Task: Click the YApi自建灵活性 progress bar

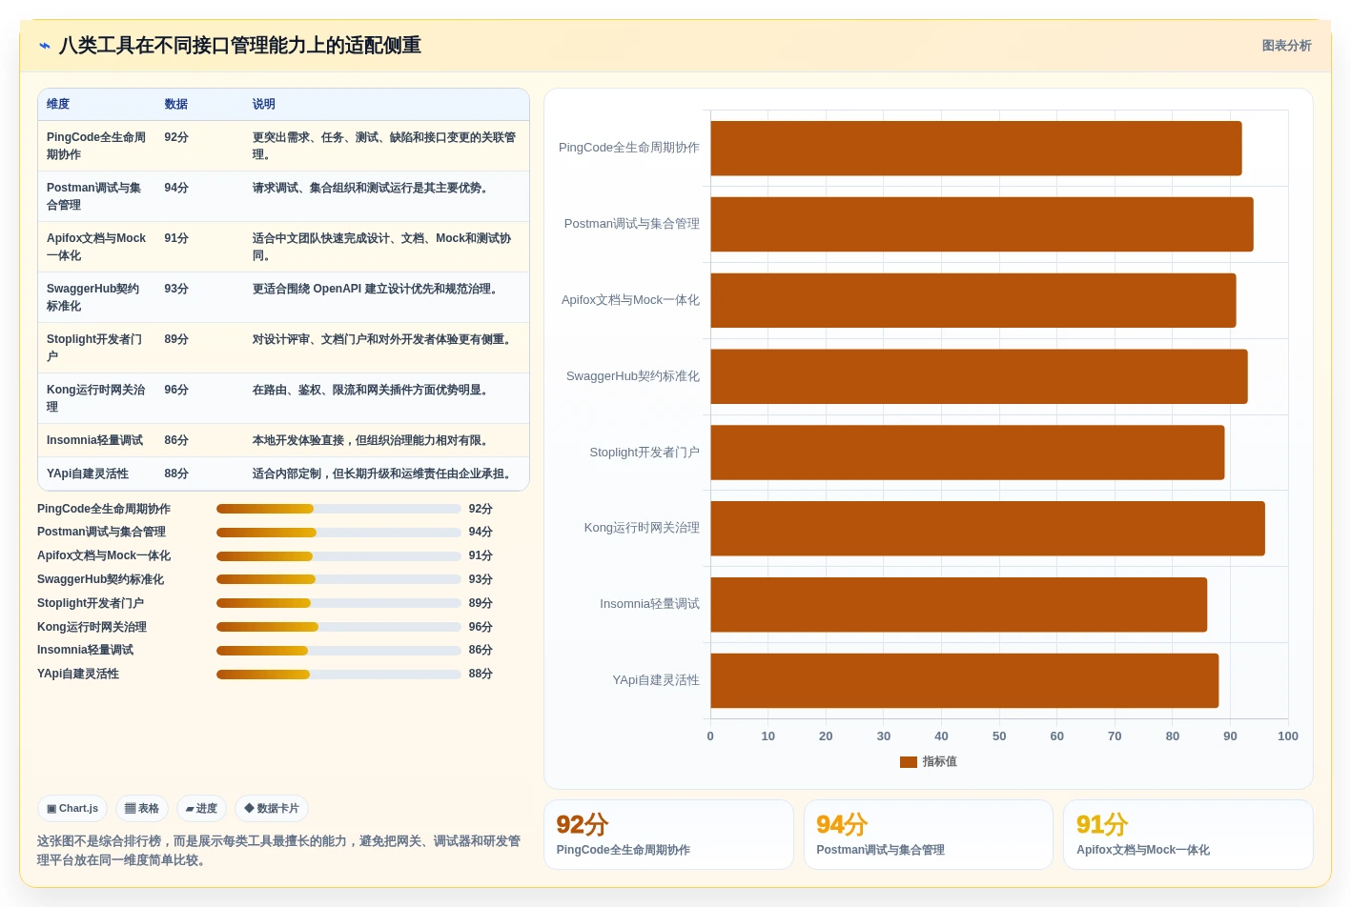Action: click(338, 675)
